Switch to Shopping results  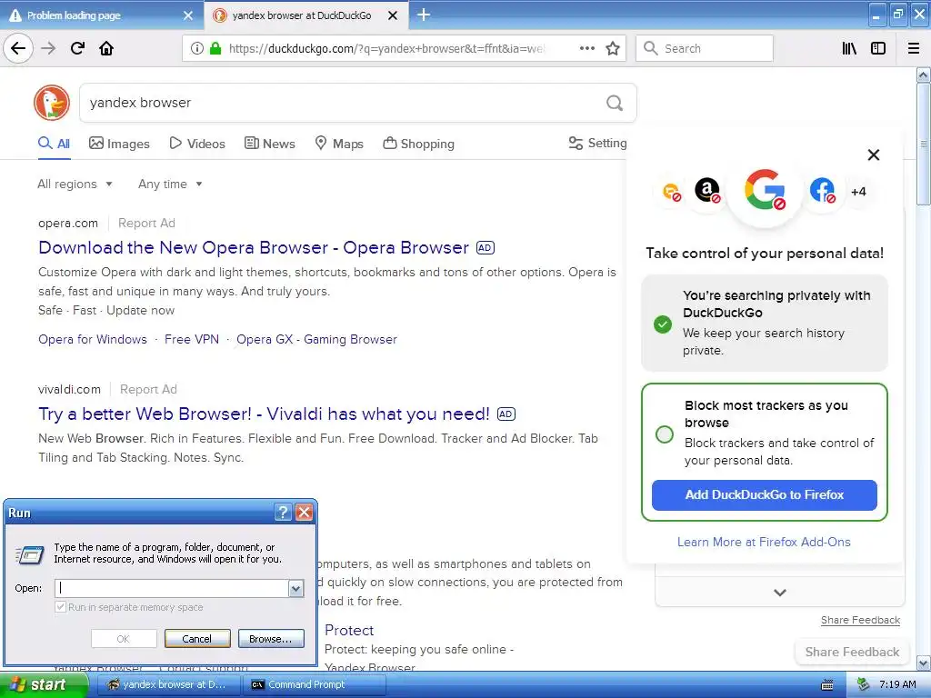(x=418, y=144)
